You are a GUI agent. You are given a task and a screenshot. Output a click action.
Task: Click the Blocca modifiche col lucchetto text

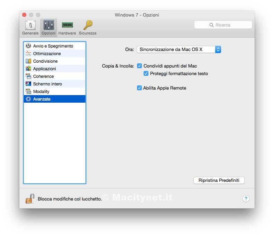(70, 199)
